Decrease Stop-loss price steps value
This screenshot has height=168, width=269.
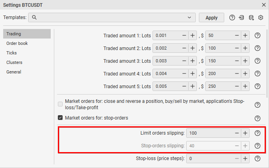(x=237, y=158)
